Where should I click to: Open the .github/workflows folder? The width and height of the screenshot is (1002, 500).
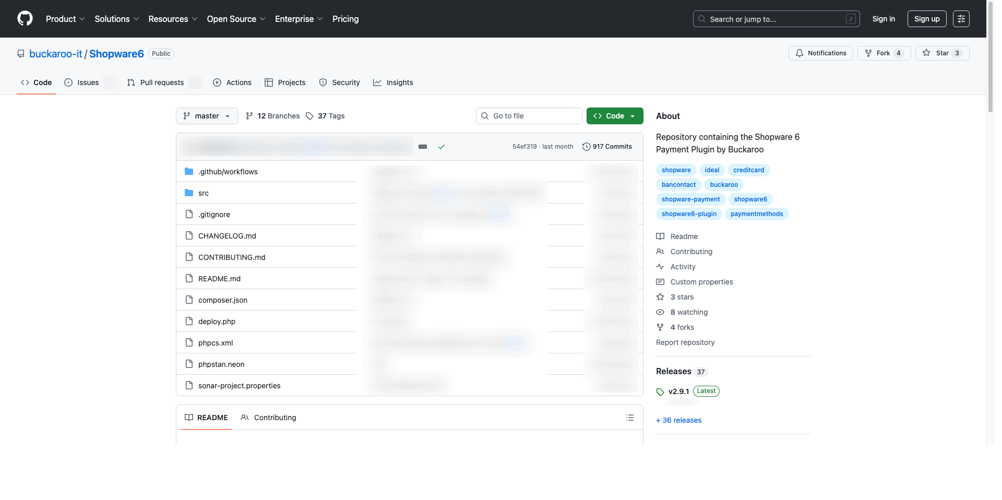[x=228, y=172]
